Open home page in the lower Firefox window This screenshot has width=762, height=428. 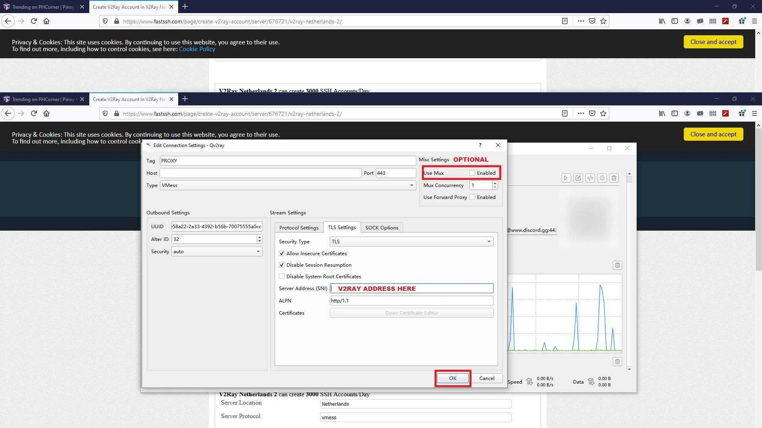(46, 114)
